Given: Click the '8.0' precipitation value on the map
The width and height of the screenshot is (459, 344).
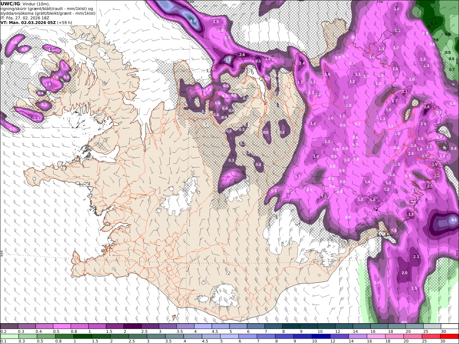Looking at the screenshot, I should [193, 21].
